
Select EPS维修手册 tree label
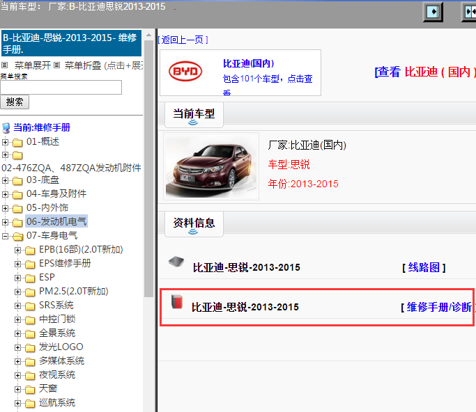[65, 264]
